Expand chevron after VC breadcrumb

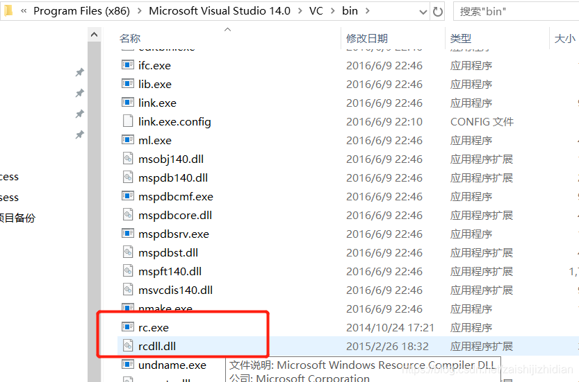(333, 11)
